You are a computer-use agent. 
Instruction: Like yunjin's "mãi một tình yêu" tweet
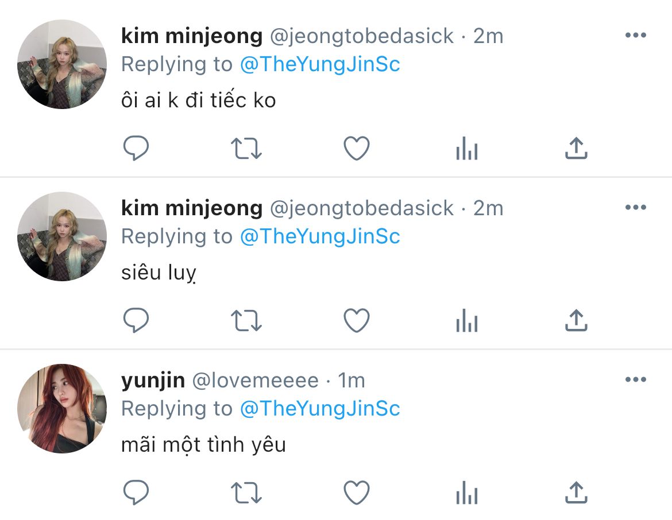point(357,492)
